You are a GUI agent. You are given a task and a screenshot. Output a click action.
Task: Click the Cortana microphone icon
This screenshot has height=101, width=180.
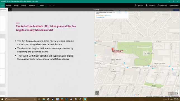tap(35, 99)
